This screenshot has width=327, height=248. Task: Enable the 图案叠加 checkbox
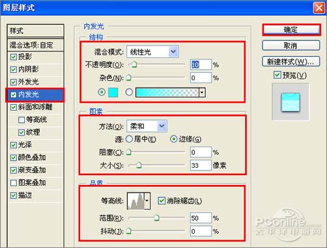tap(14, 183)
